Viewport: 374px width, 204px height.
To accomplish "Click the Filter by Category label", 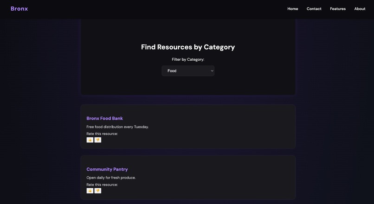I will [x=188, y=59].
